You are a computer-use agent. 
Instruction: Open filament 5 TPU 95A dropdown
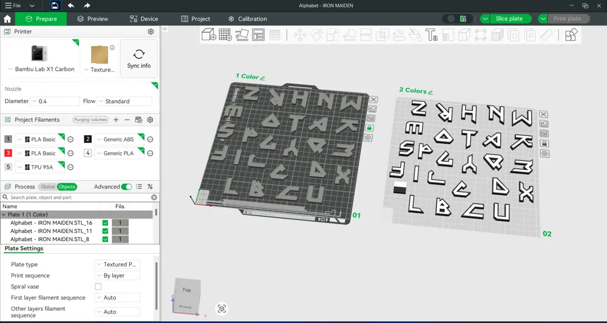coord(39,168)
